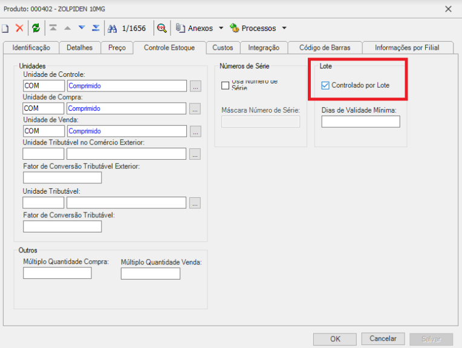Expand the Processos dropdown arrow
462x348 pixels.
pyautogui.click(x=284, y=28)
